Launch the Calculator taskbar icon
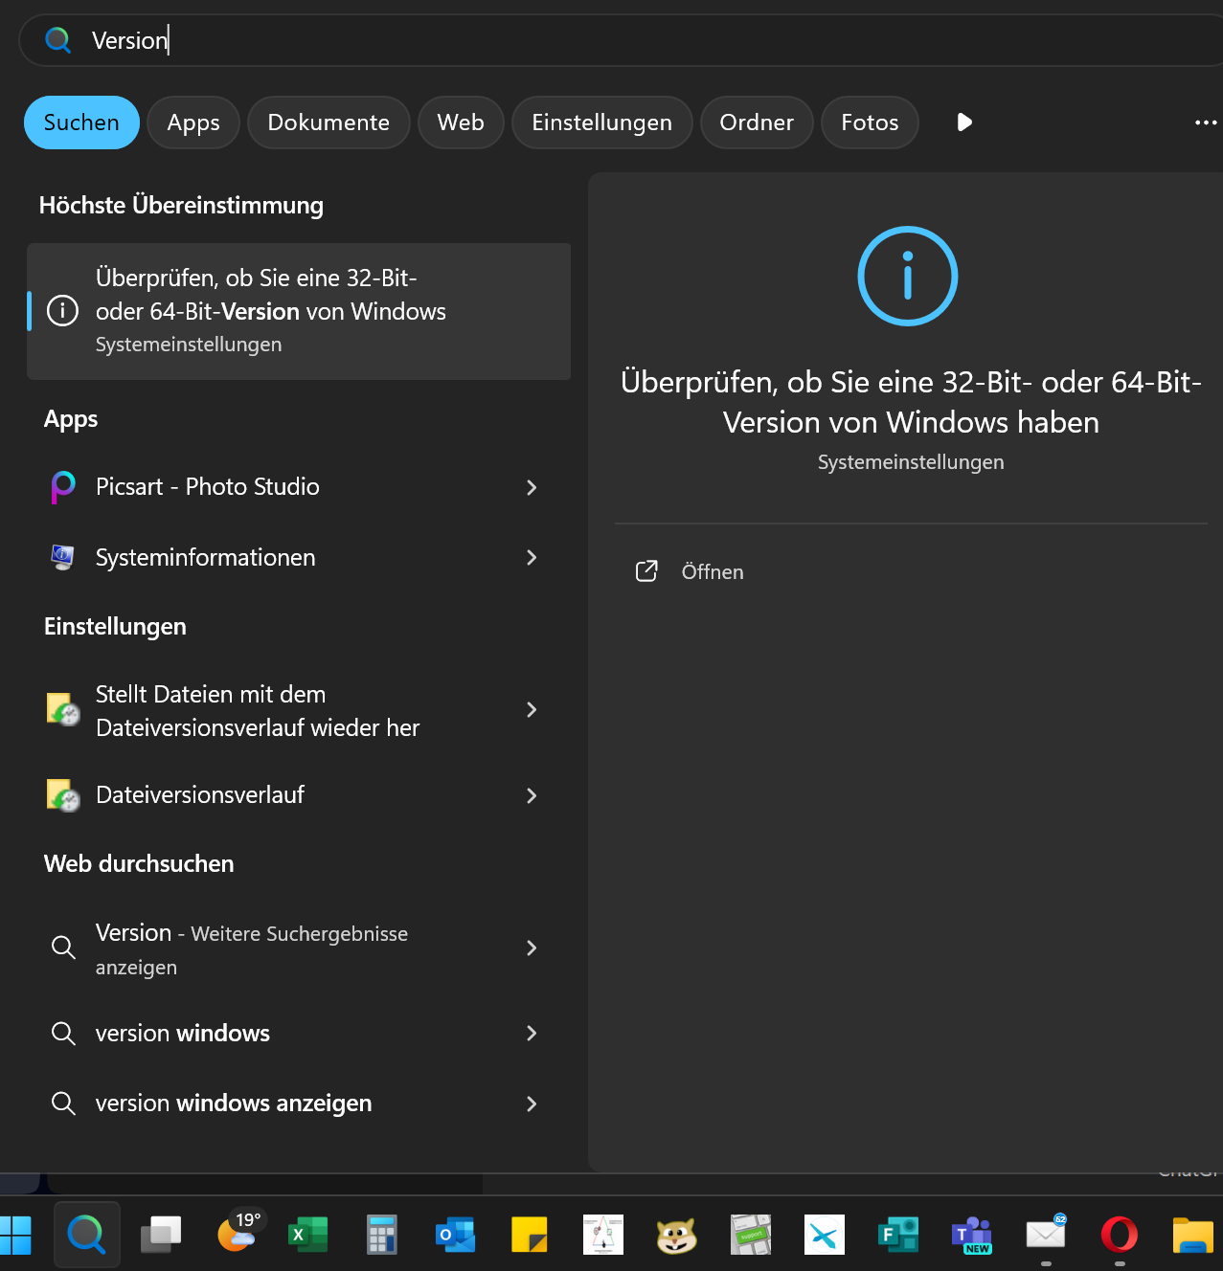The height and width of the screenshot is (1271, 1223). pos(381,1235)
